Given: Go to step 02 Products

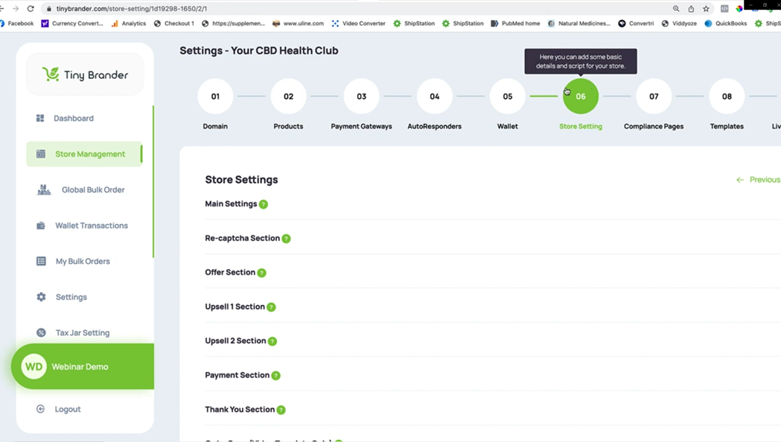Looking at the screenshot, I should click(x=288, y=96).
